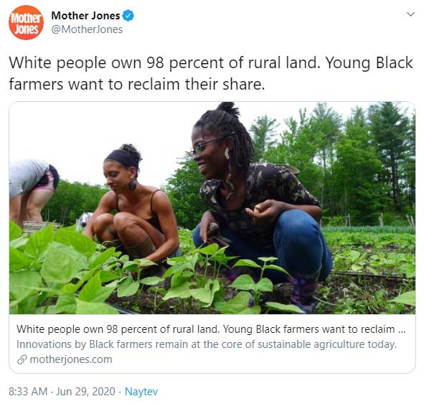The image size is (424, 406).
Task: Click the blue verified badge checkmark
Action: coord(128,15)
